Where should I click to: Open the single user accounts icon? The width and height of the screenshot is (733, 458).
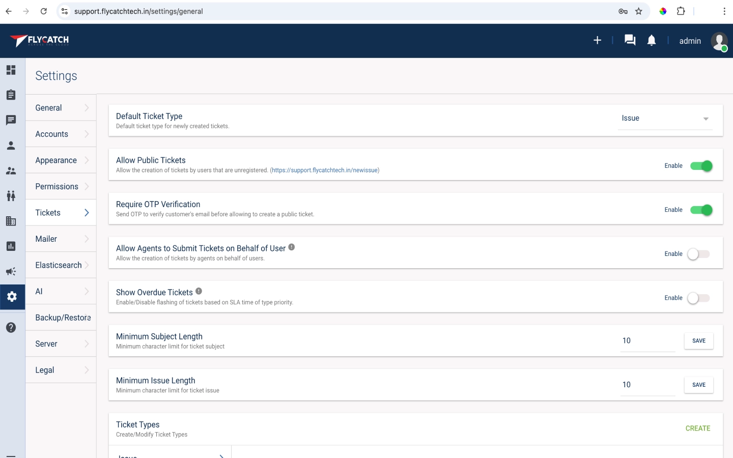[x=11, y=146]
